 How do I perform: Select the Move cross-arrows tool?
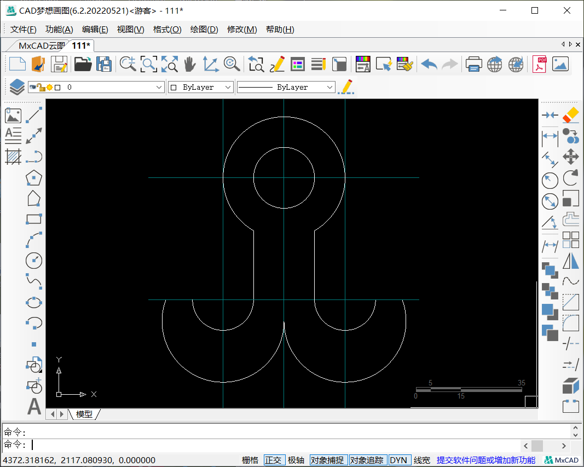(x=571, y=157)
